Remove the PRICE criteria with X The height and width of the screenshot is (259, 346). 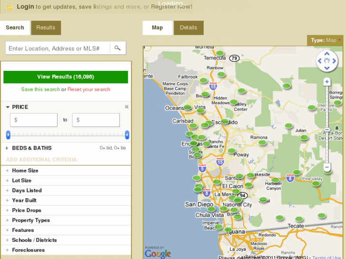pyautogui.click(x=127, y=106)
